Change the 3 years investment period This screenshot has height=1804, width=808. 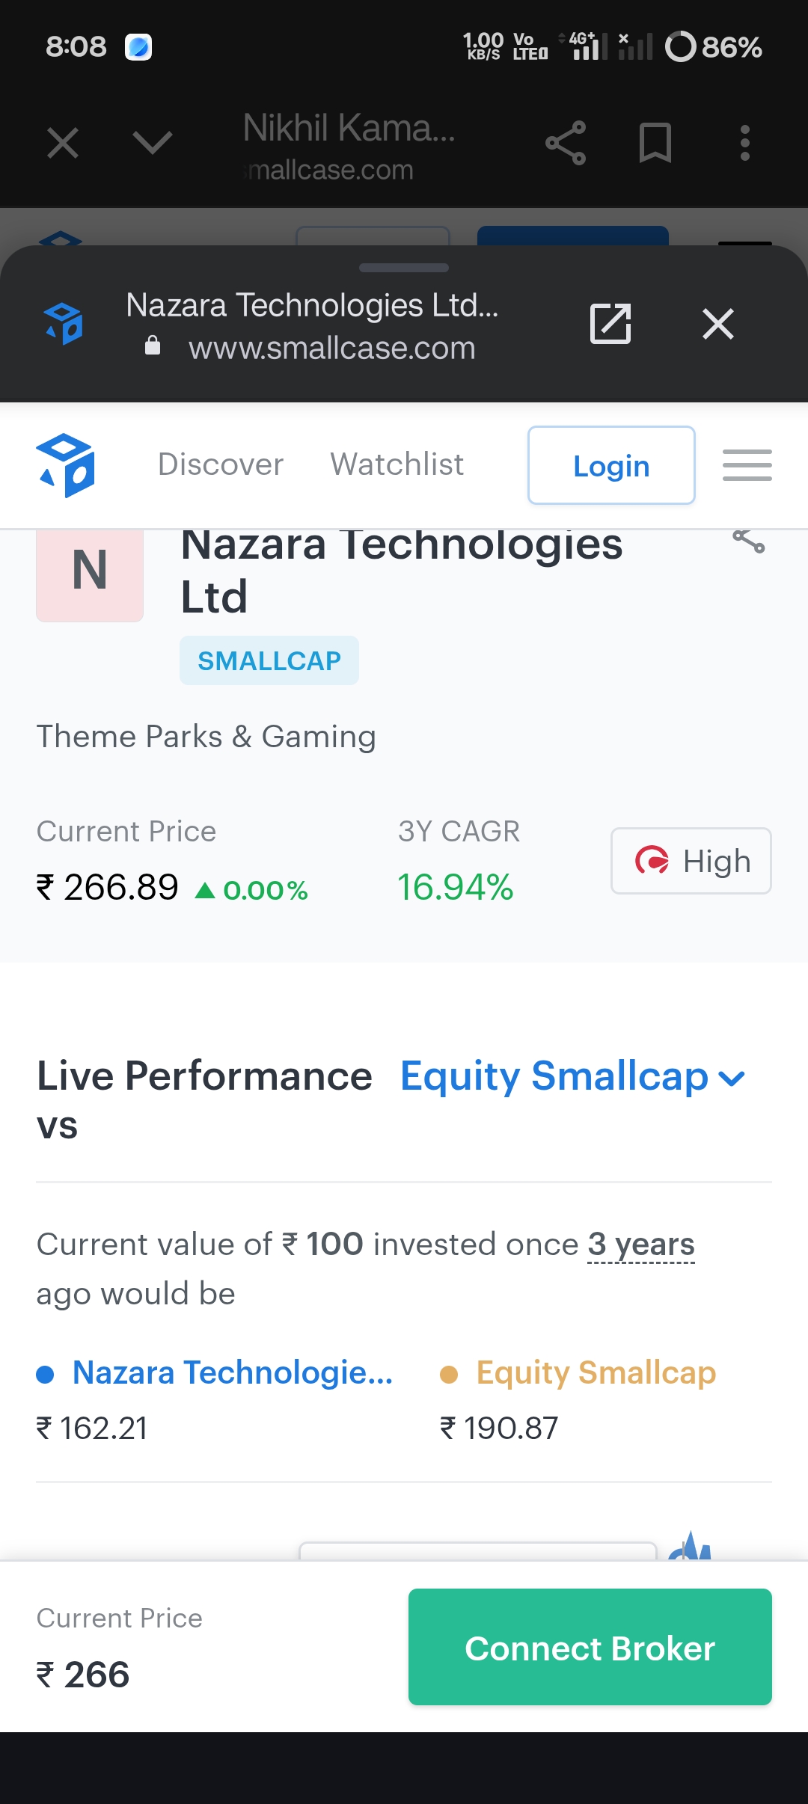click(x=641, y=1245)
